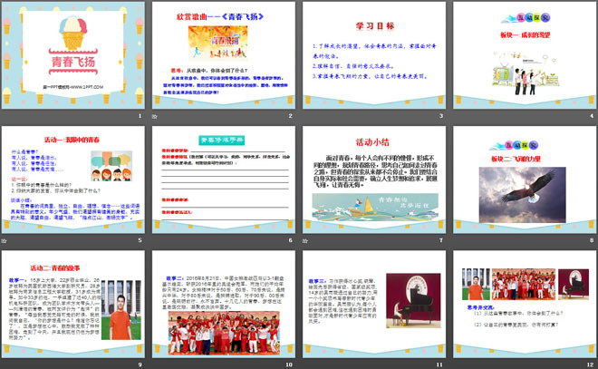Click slide number label 7
The image size is (598, 369).
pos(441,240)
